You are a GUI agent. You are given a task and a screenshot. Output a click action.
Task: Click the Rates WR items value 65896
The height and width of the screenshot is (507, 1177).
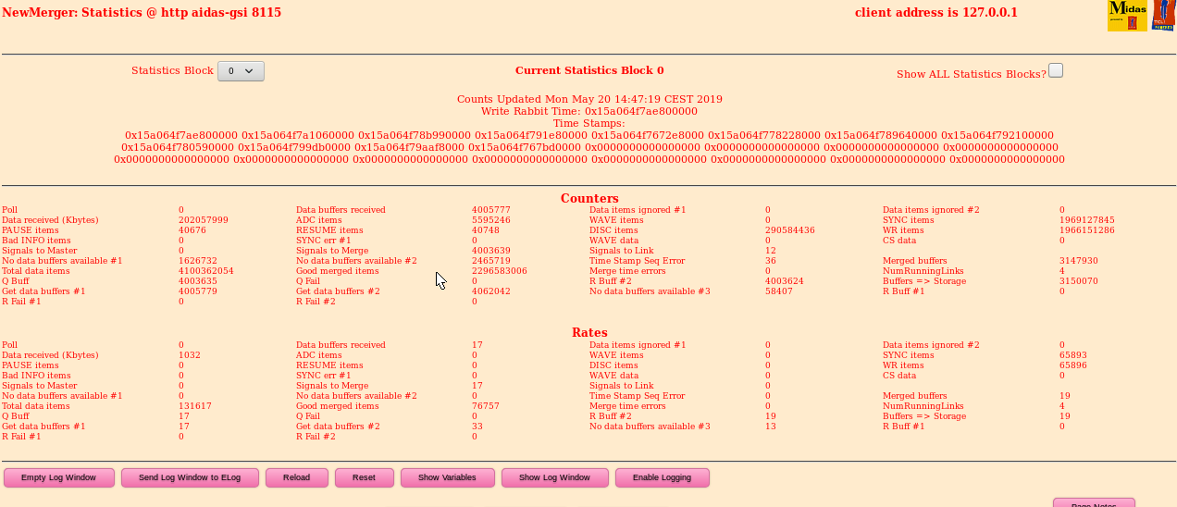tap(1073, 365)
